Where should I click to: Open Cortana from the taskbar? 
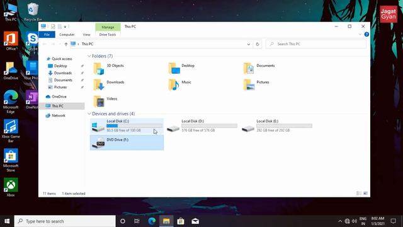pyautogui.click(x=123, y=221)
